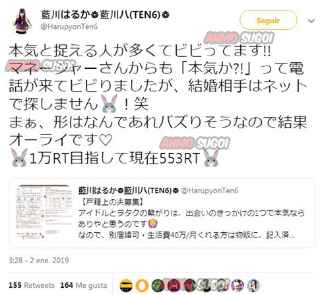Viewport: 322px width, 295px height.
Task: View the 164 Me gusta list
Action: click(84, 285)
